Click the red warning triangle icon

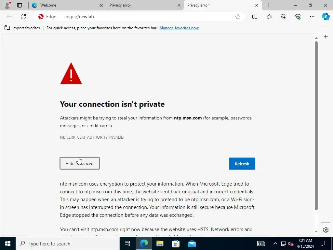click(71, 73)
